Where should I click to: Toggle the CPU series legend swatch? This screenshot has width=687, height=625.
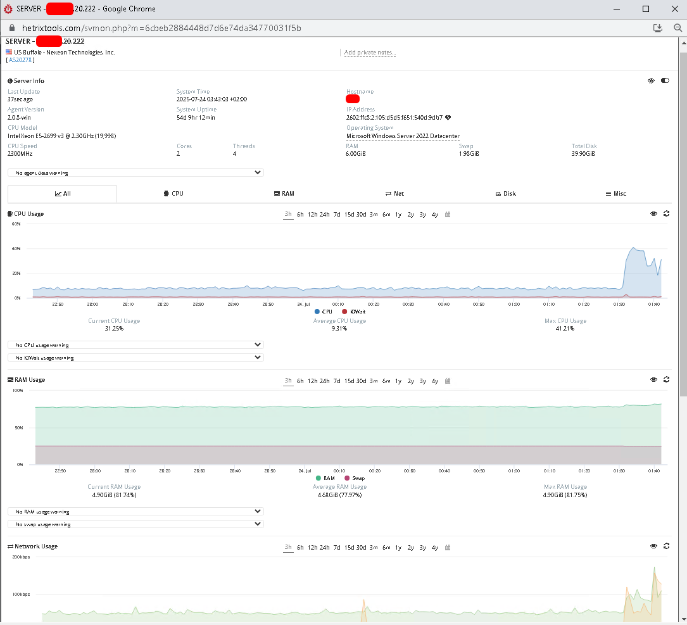[317, 312]
